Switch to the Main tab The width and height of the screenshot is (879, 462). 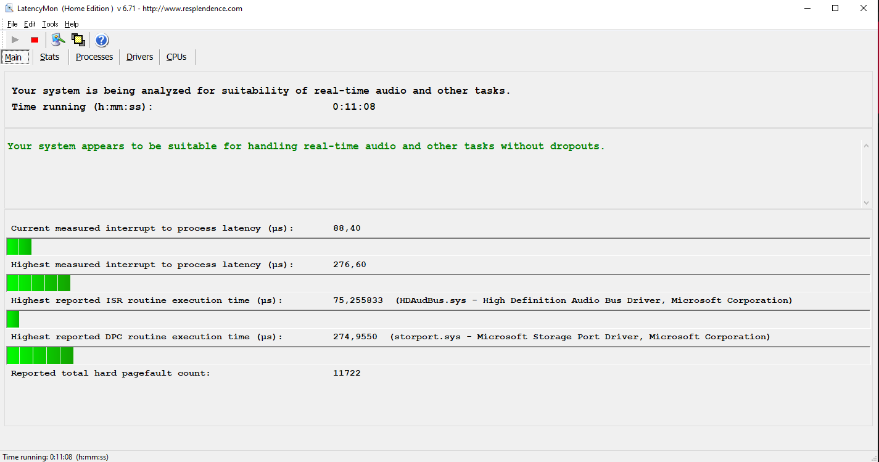tap(15, 57)
